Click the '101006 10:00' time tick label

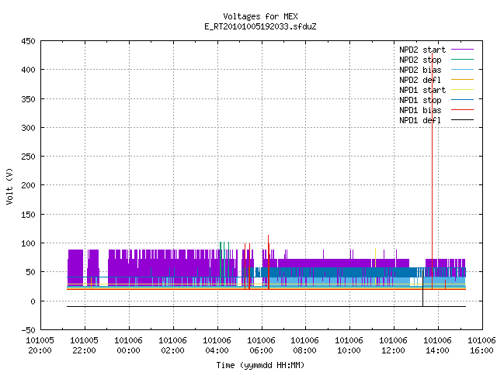click(x=349, y=345)
